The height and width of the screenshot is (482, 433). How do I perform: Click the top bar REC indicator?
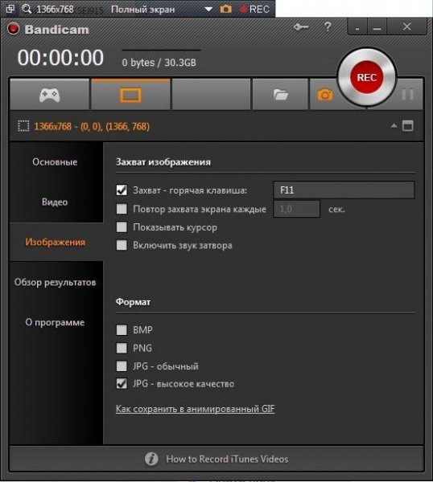coord(254,9)
